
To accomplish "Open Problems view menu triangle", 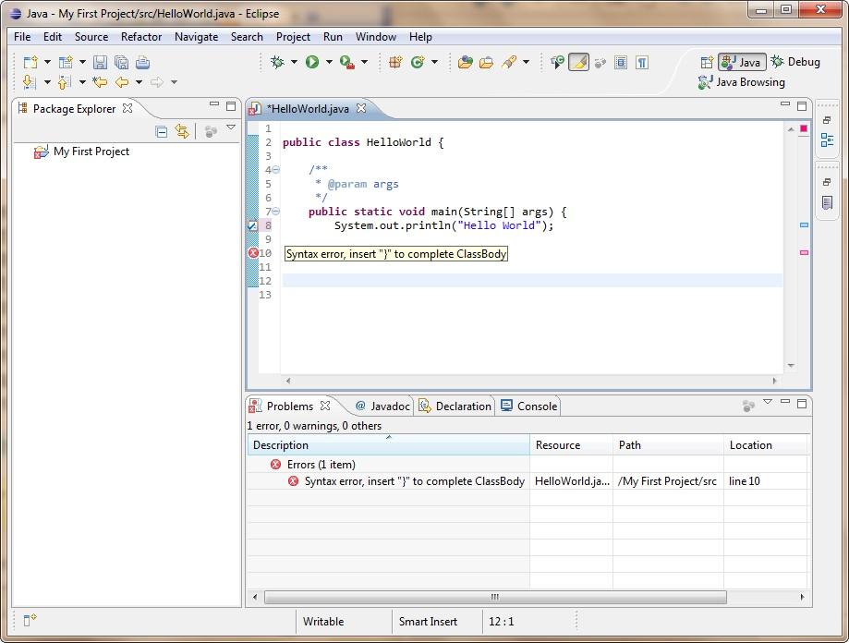I will click(767, 402).
